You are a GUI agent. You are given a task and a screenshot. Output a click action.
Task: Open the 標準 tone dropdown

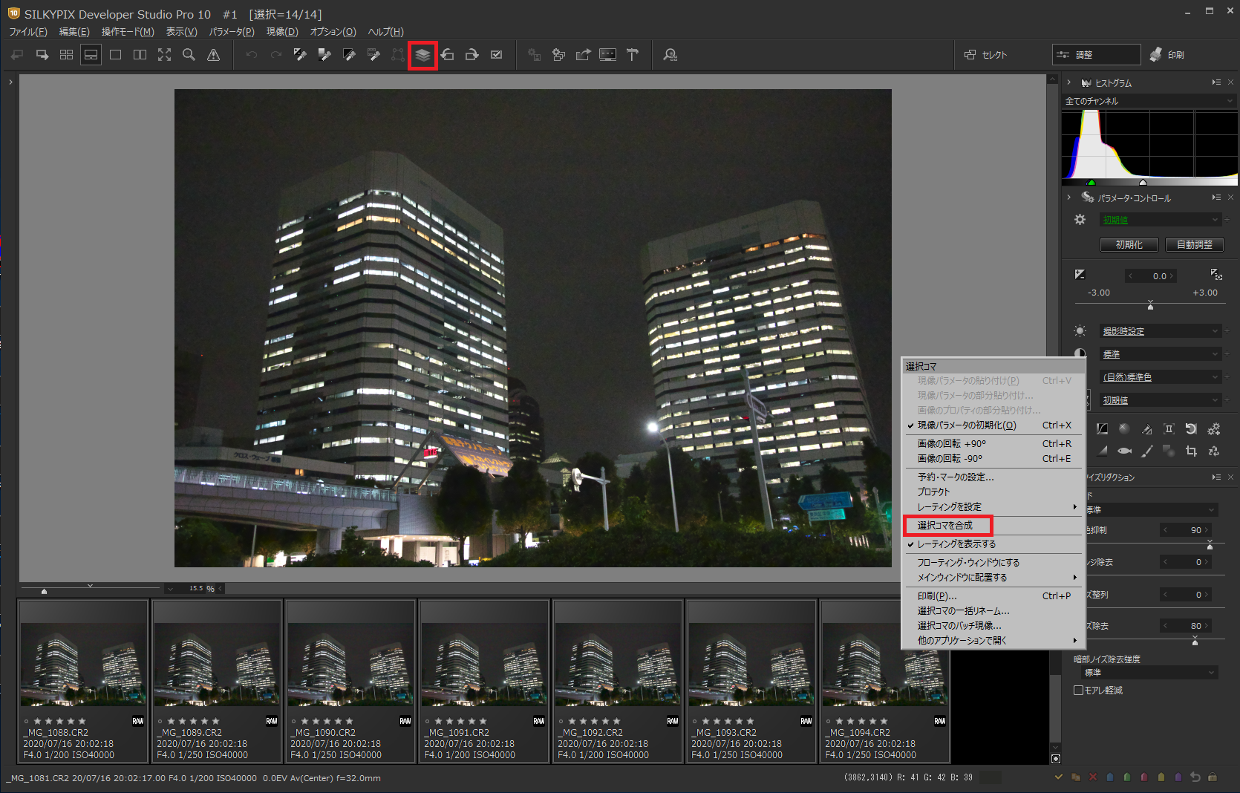1160,354
